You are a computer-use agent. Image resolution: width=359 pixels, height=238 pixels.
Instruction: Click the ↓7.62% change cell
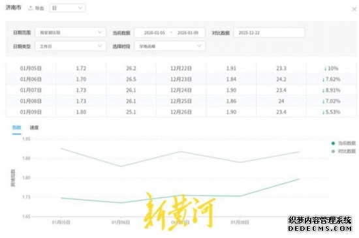pyautogui.click(x=331, y=80)
